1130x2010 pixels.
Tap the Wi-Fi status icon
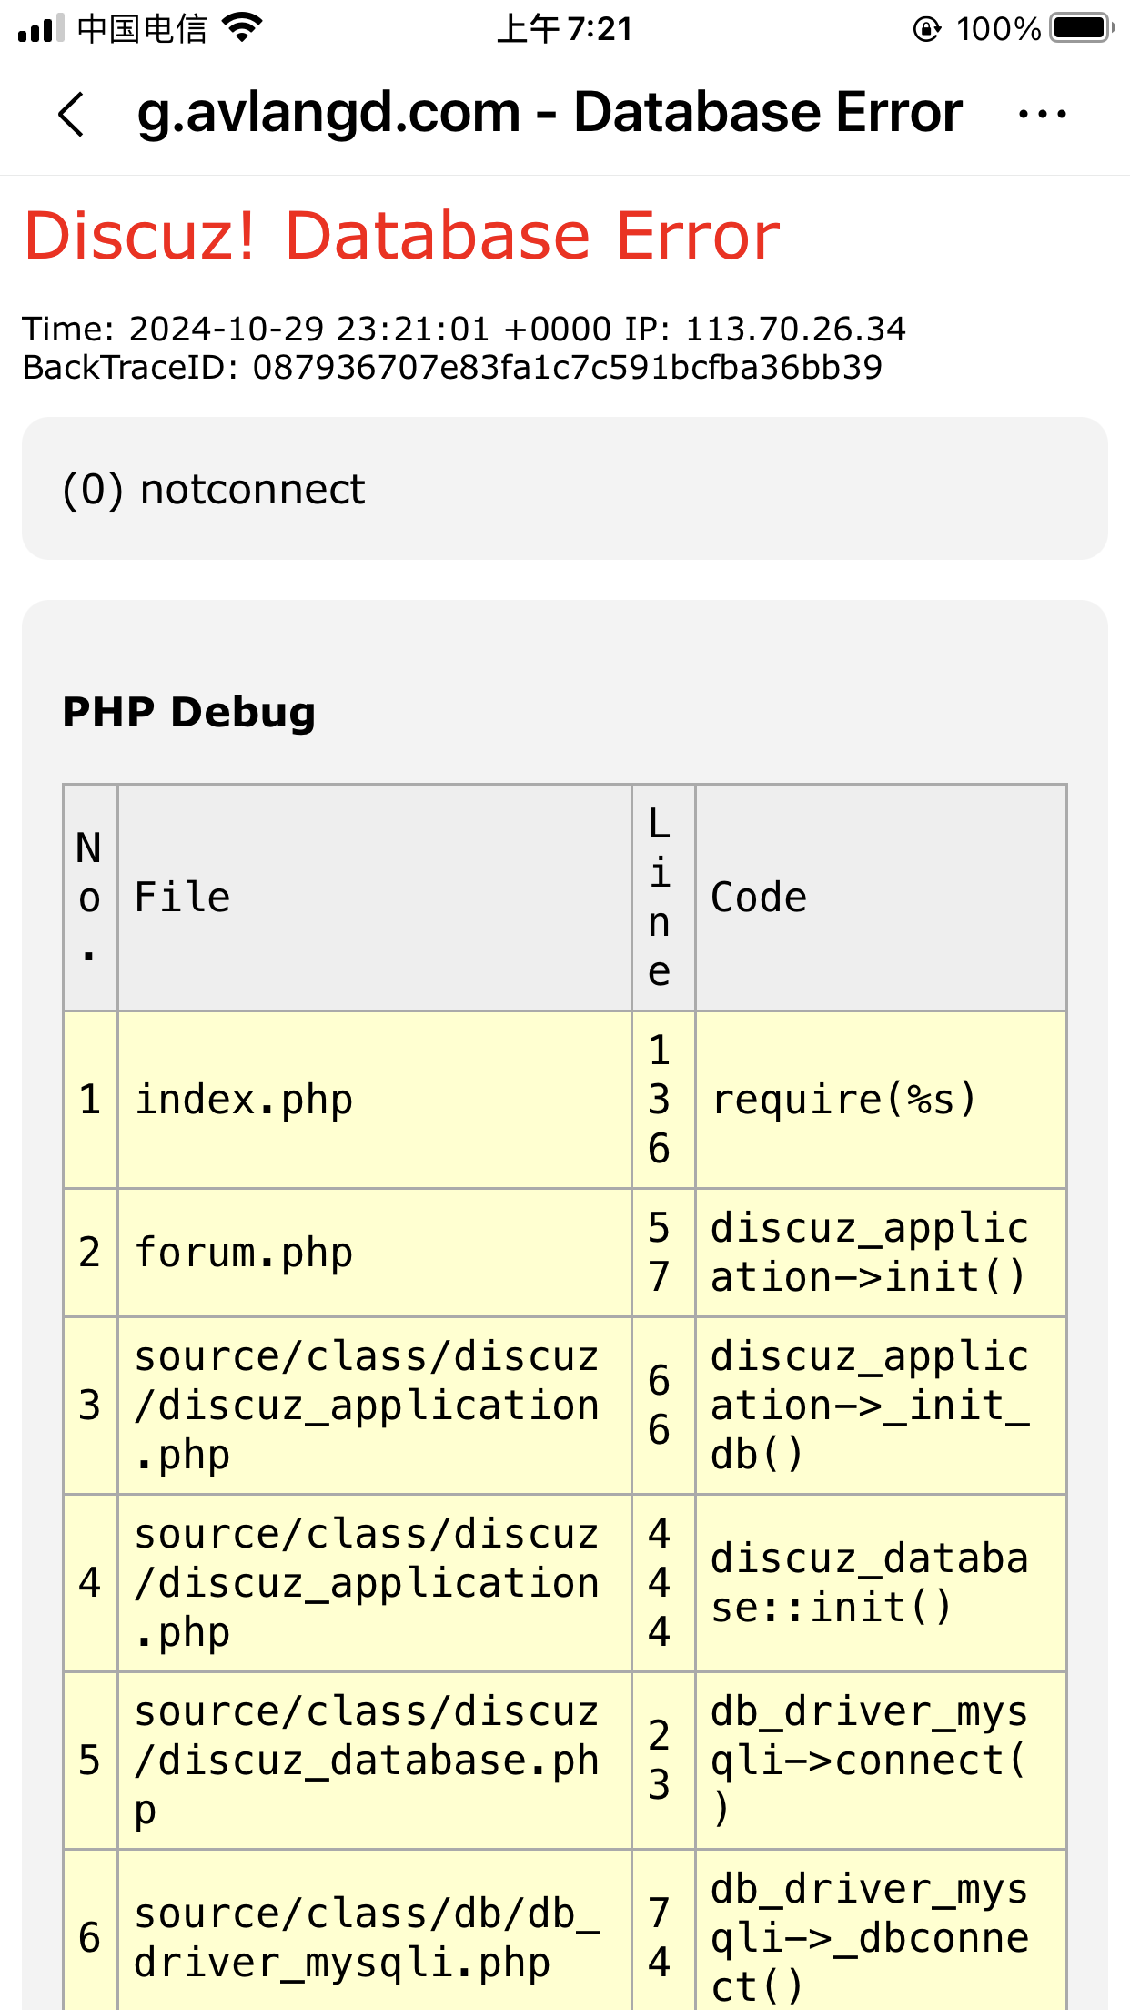tap(242, 28)
